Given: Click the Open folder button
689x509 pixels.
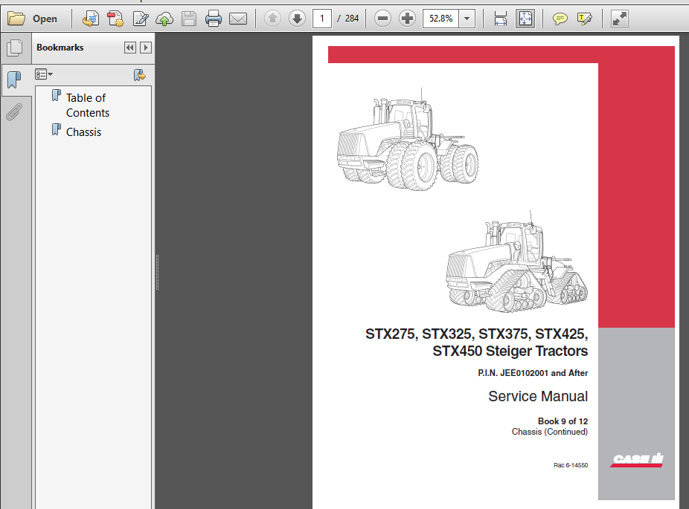Looking at the screenshot, I should (33, 19).
